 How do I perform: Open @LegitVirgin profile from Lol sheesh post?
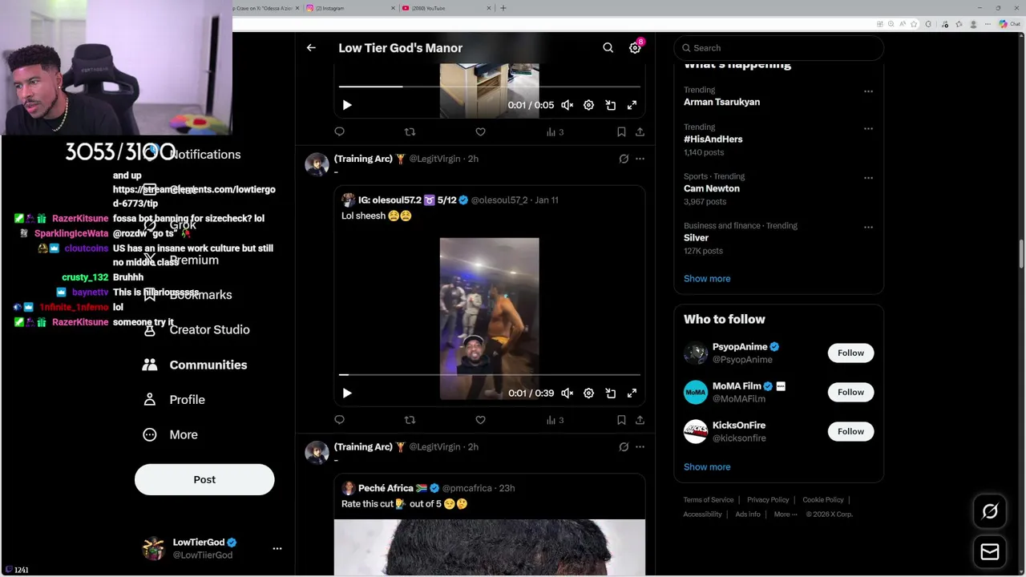[x=435, y=159]
